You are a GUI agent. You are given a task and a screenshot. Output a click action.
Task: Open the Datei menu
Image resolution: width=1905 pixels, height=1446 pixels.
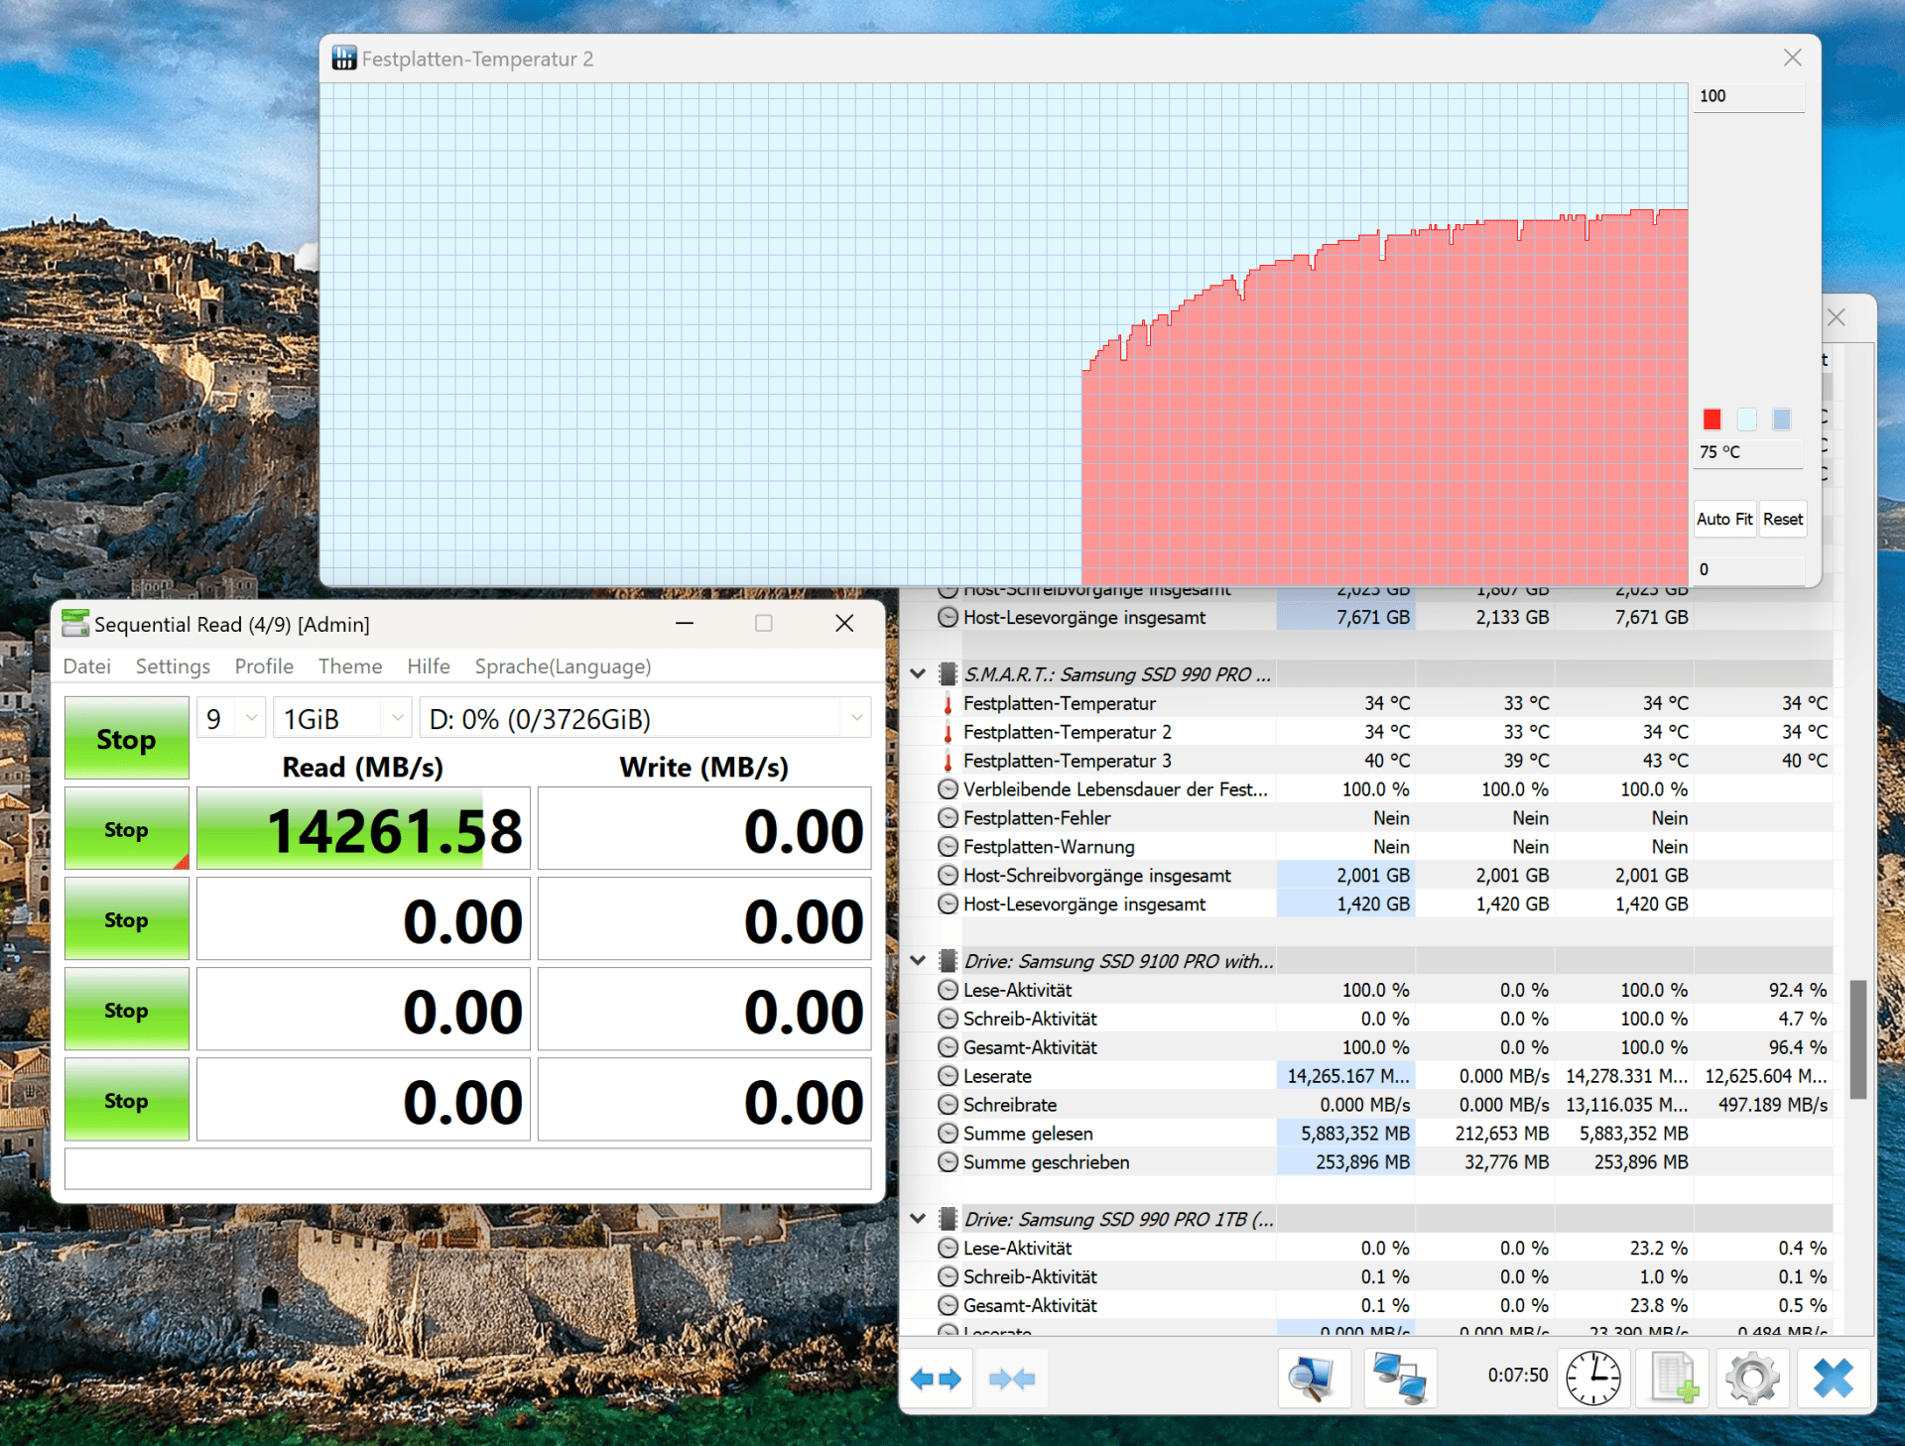[87, 666]
